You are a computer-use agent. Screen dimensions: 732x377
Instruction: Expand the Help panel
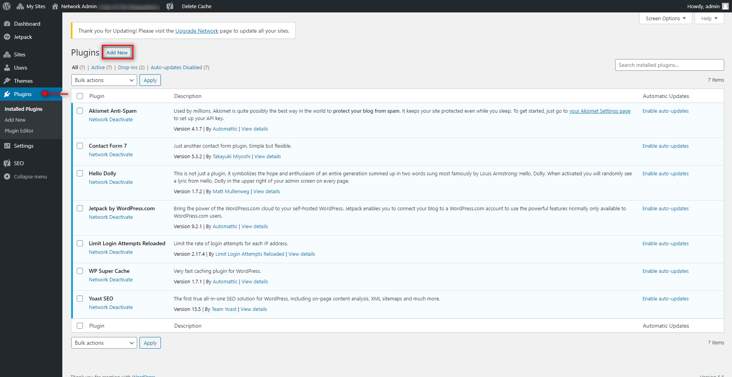pos(709,18)
